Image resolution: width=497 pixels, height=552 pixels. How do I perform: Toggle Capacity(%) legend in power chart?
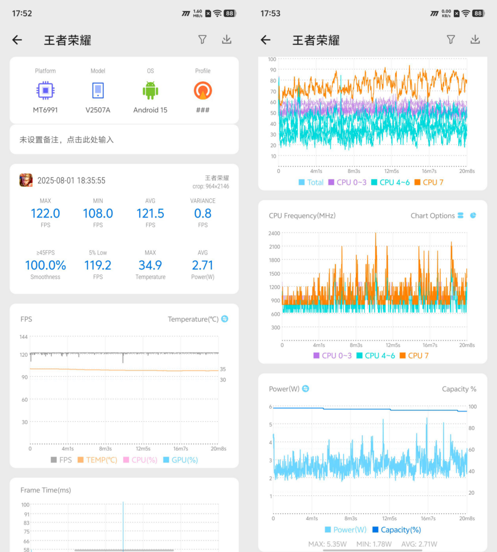coord(397,530)
